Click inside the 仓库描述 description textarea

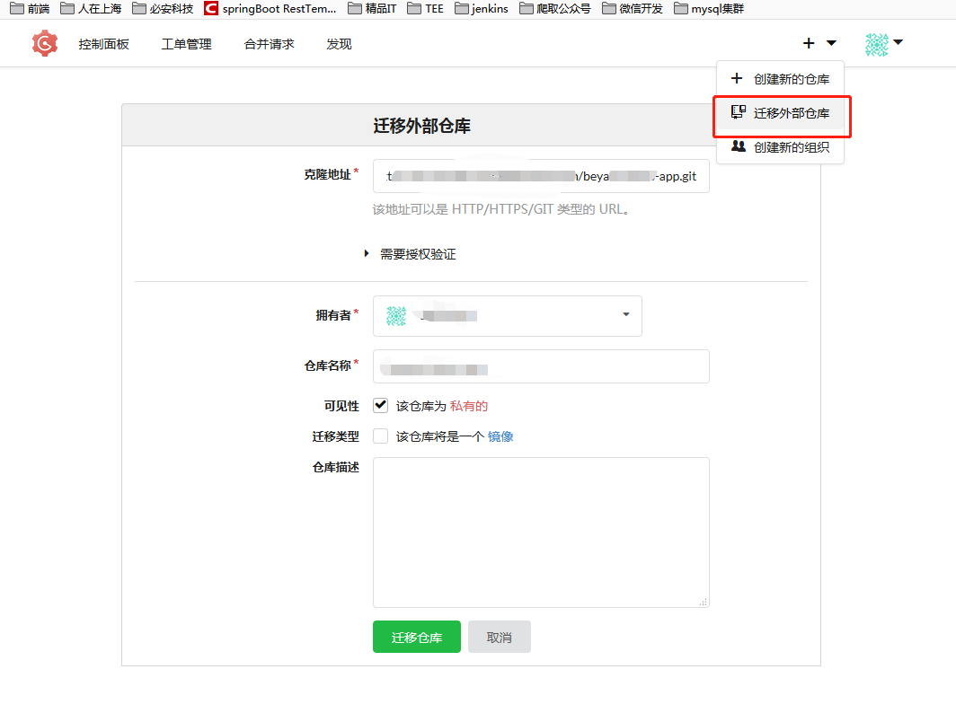click(541, 530)
